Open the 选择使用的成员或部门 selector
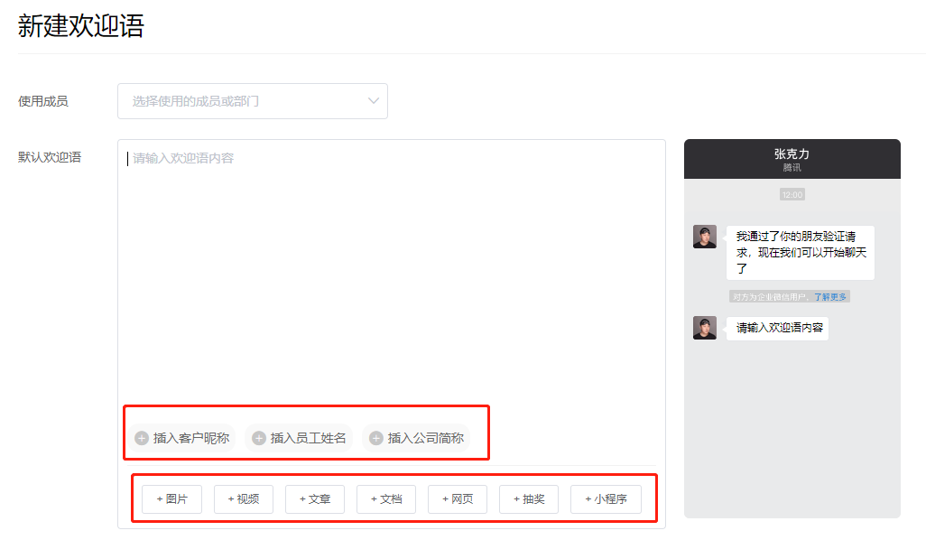 (x=244, y=101)
